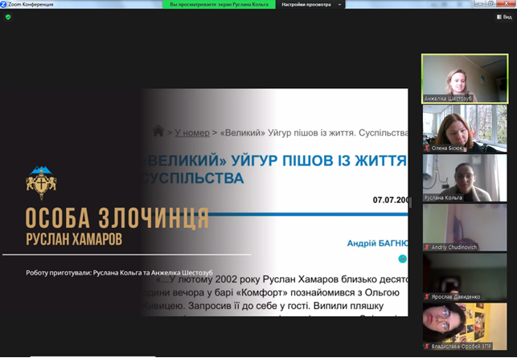This screenshot has height=358, width=517.
Task: Click the green screen-viewing banner for Руслана Кольга
Action: [219, 5]
